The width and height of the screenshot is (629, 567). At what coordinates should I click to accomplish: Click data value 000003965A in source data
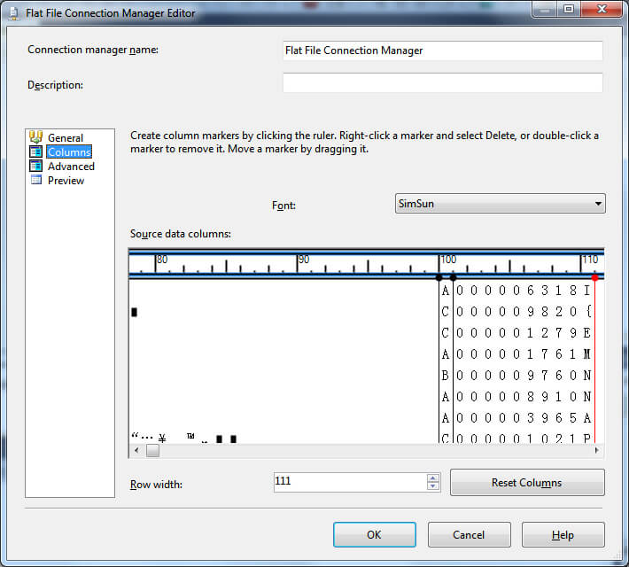point(524,418)
